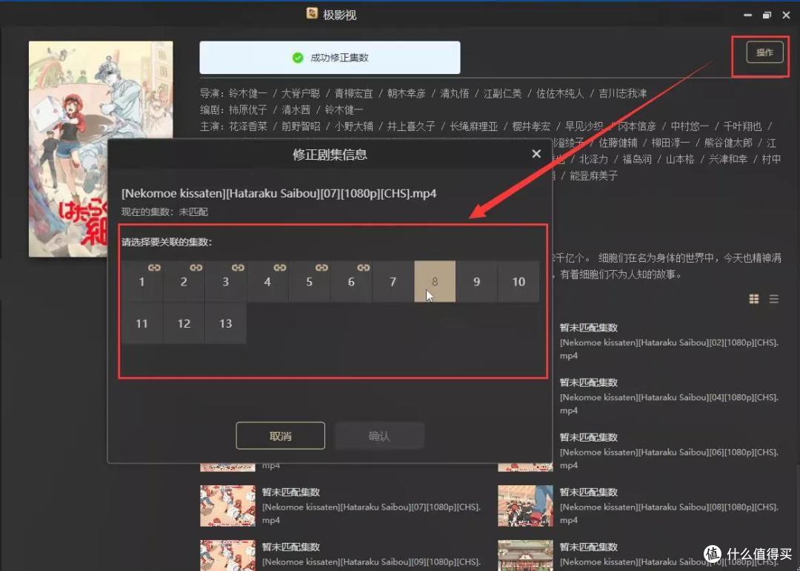This screenshot has width=800, height=571.
Task: Switch to grid view layout icon
Action: tap(754, 299)
